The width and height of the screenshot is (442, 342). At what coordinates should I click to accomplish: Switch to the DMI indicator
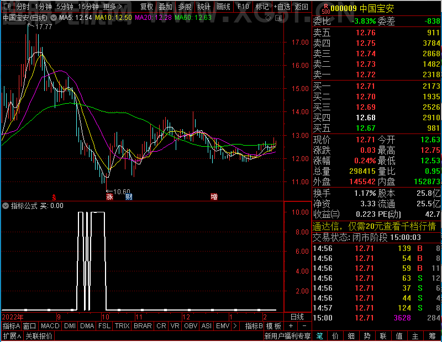tap(70, 326)
